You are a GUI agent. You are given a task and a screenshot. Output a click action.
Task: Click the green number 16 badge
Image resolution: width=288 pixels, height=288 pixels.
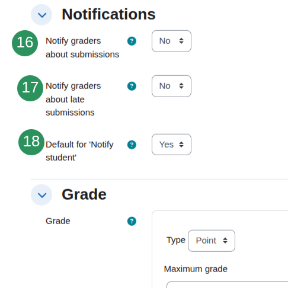point(25,43)
